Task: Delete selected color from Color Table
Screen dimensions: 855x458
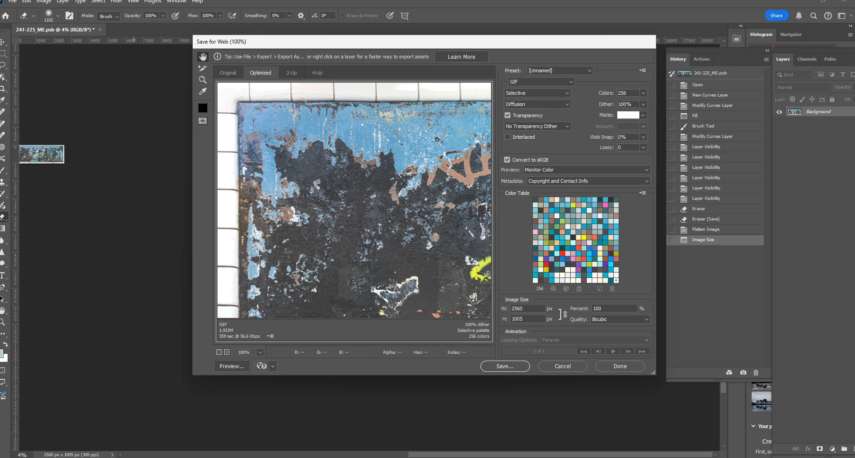Action: click(x=612, y=289)
